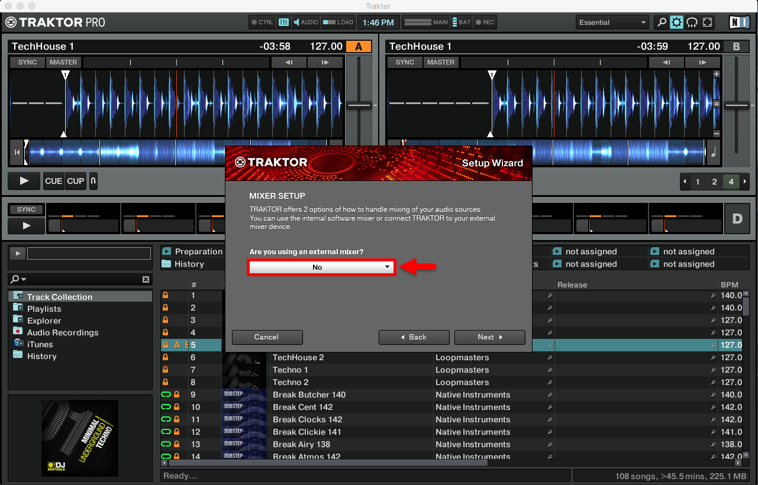The width and height of the screenshot is (758, 485).
Task: Move Deck A tempo fader
Action: (360, 104)
